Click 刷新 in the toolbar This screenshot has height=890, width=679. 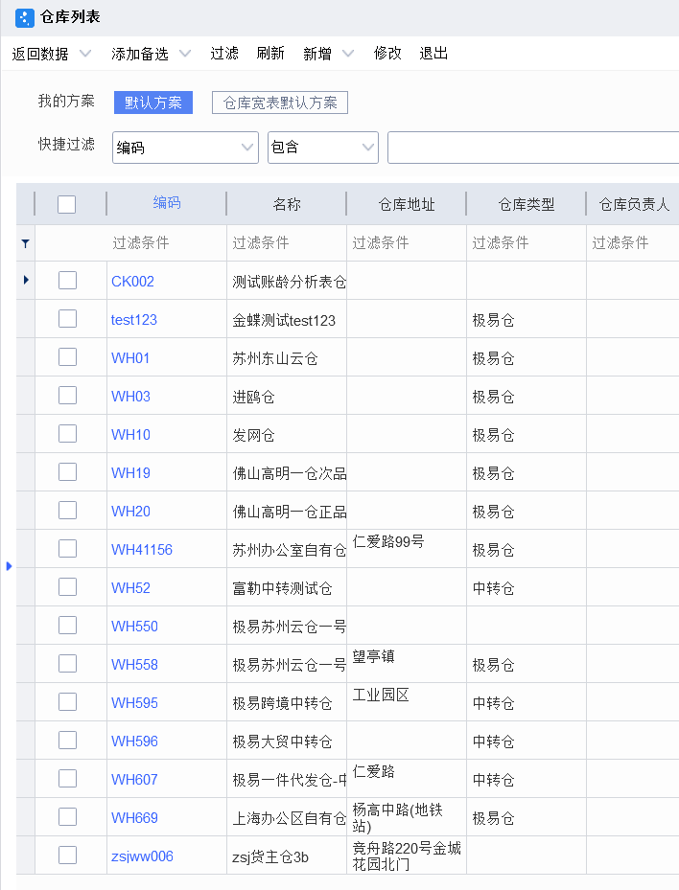[x=270, y=54]
